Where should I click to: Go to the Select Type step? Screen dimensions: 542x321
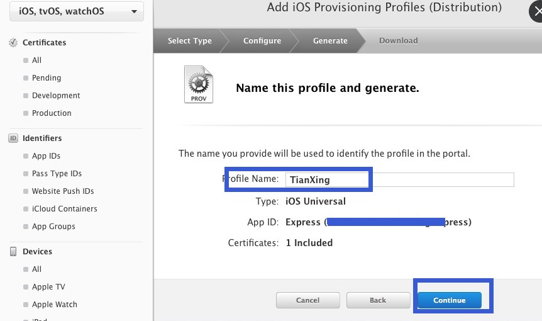(x=189, y=41)
